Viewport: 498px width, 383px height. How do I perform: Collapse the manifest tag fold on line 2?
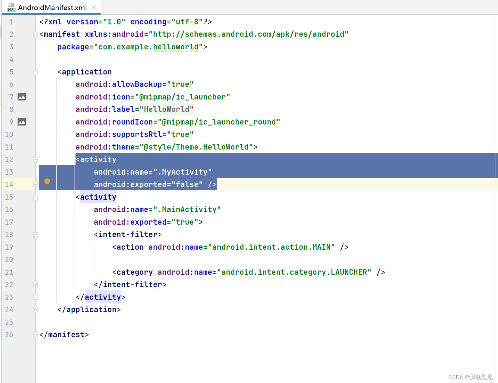35,34
